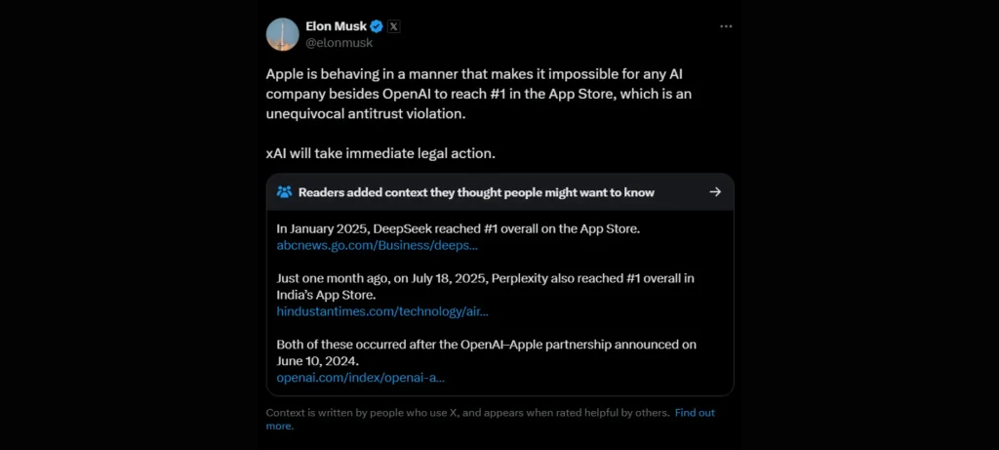Image resolution: width=999 pixels, height=450 pixels.
Task: Open the hindustantimes.com article link
Action: tap(382, 311)
